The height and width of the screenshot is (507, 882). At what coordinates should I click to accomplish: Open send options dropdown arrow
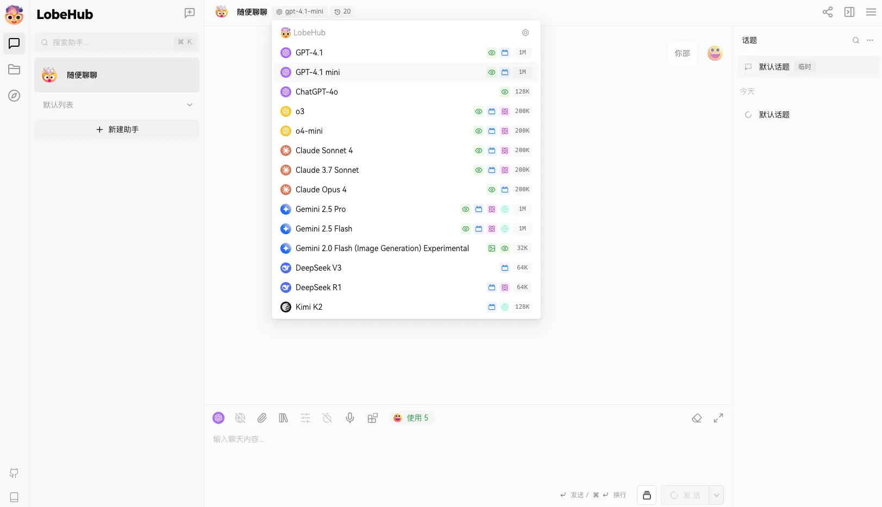717,495
